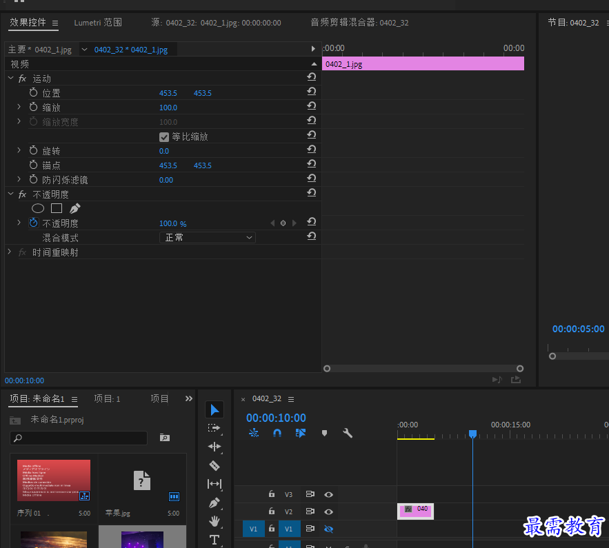Click play-only-audio icon in effect controls
Viewport: 609px width, 548px height.
pyautogui.click(x=497, y=380)
